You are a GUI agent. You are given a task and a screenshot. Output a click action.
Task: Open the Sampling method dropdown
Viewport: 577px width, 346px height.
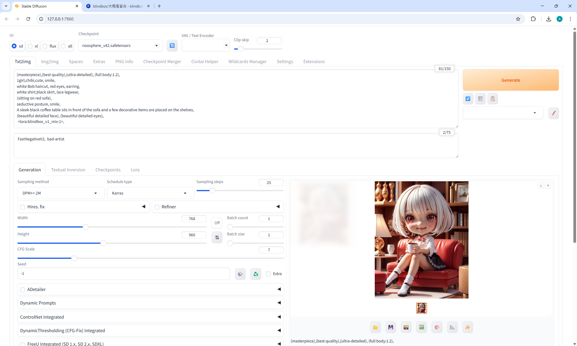coord(61,193)
